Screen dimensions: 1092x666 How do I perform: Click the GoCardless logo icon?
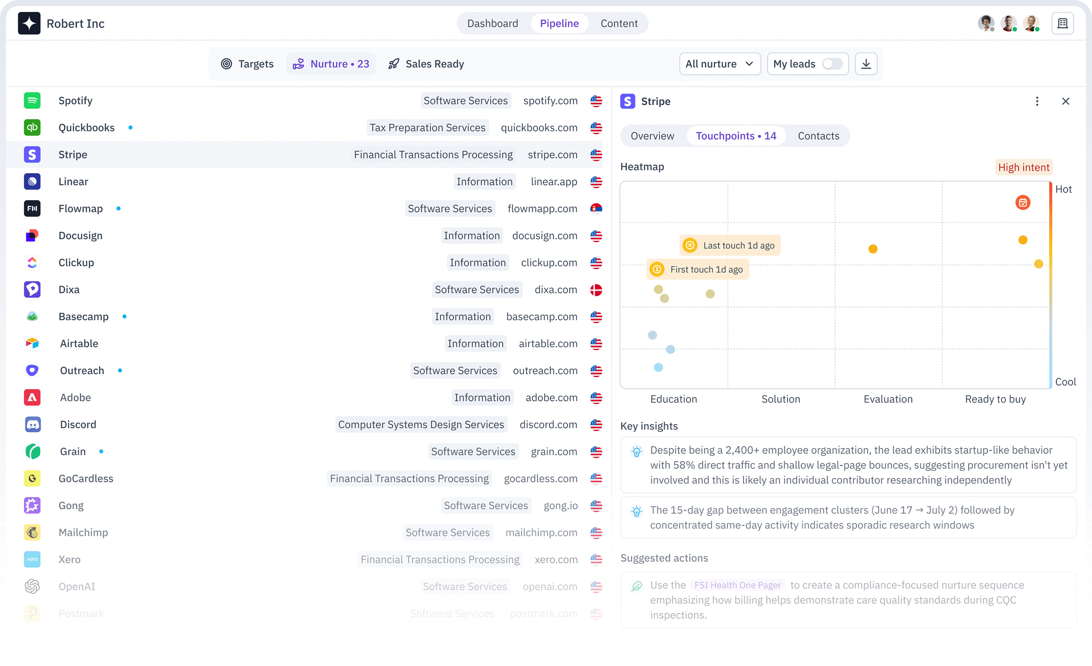tap(32, 479)
